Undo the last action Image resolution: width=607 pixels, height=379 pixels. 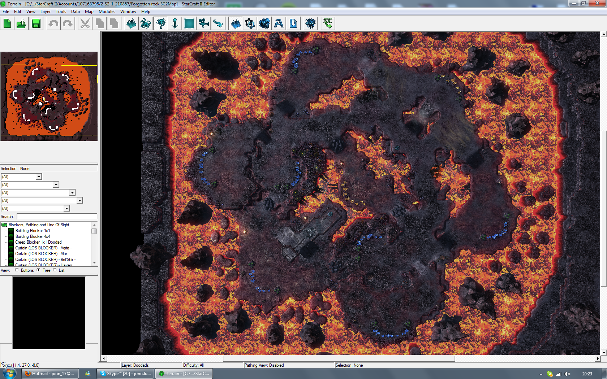[53, 24]
